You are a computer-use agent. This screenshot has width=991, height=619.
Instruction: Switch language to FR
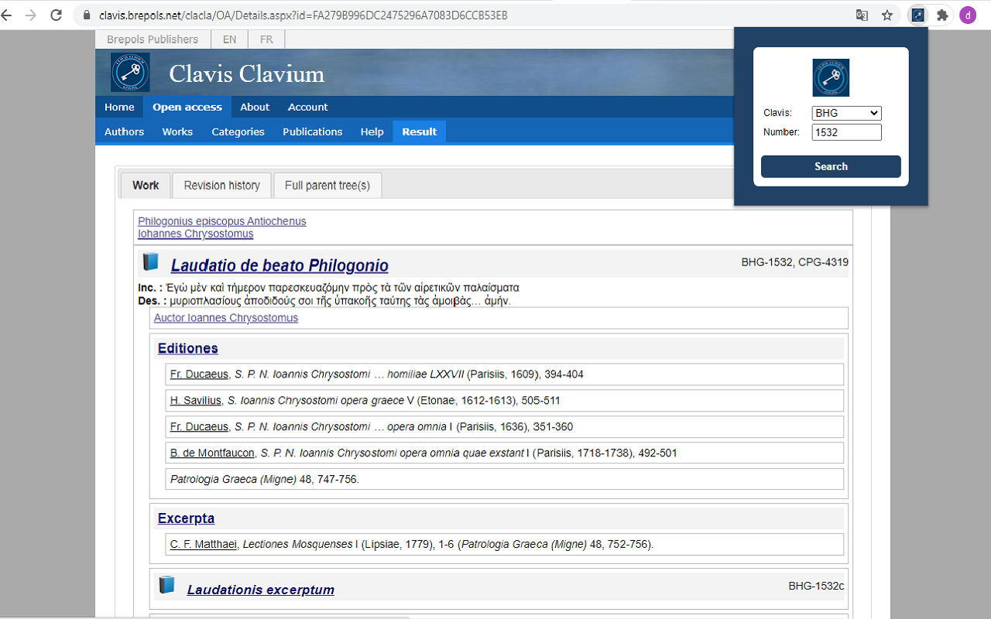266,39
